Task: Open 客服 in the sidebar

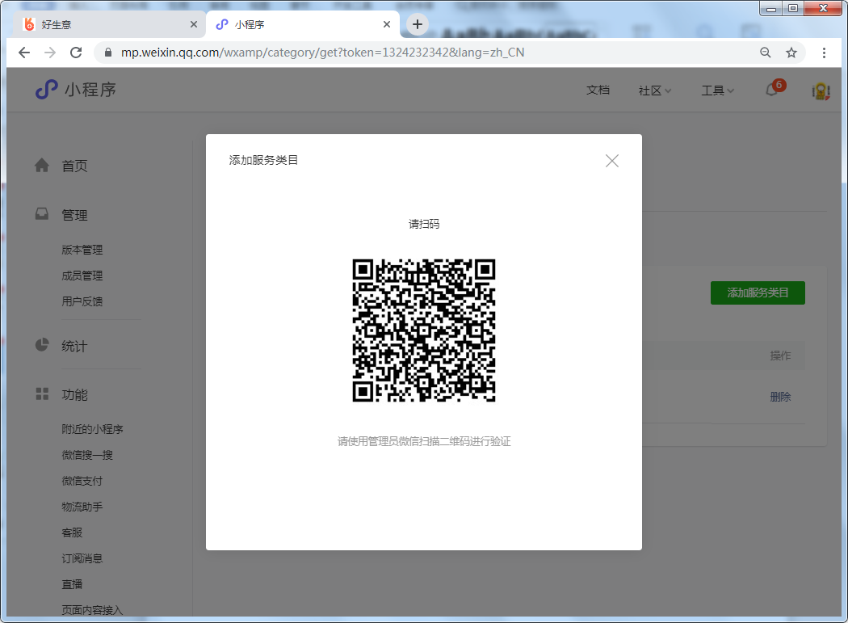Action: click(72, 532)
